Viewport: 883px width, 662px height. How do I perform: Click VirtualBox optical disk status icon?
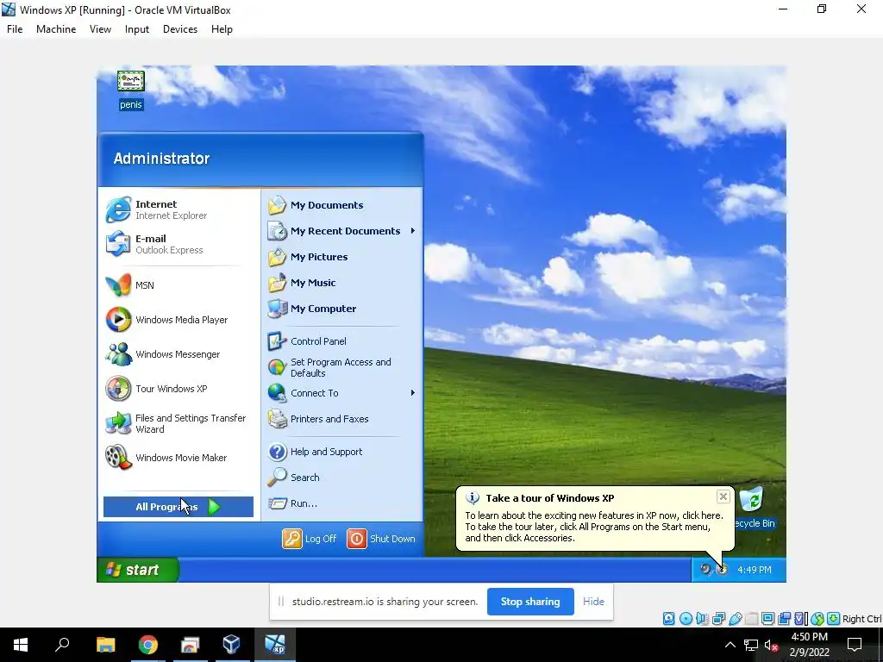coord(686,619)
